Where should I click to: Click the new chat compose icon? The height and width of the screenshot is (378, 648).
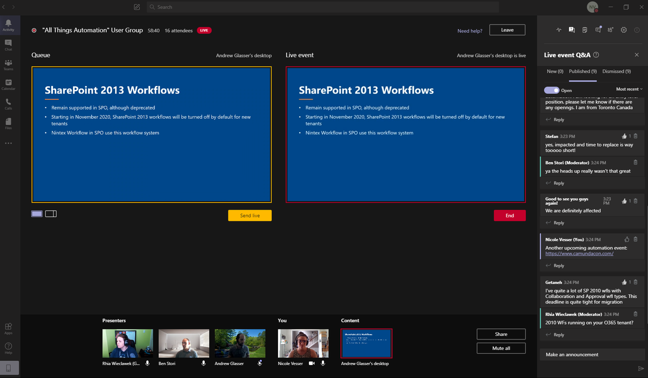[x=137, y=7]
